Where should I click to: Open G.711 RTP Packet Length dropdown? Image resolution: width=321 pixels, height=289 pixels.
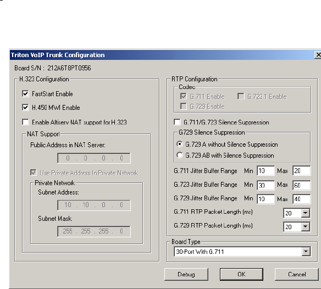[x=305, y=213]
